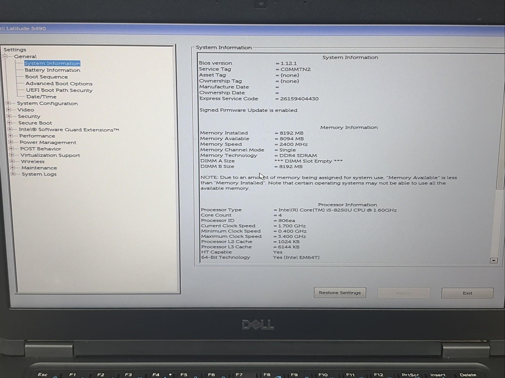The image size is (505, 378).
Task: Click the Exit button
Action: pos(467,293)
